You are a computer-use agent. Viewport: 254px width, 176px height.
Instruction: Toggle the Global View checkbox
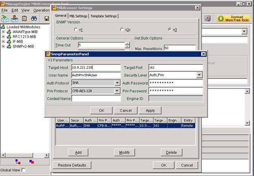[24, 170]
